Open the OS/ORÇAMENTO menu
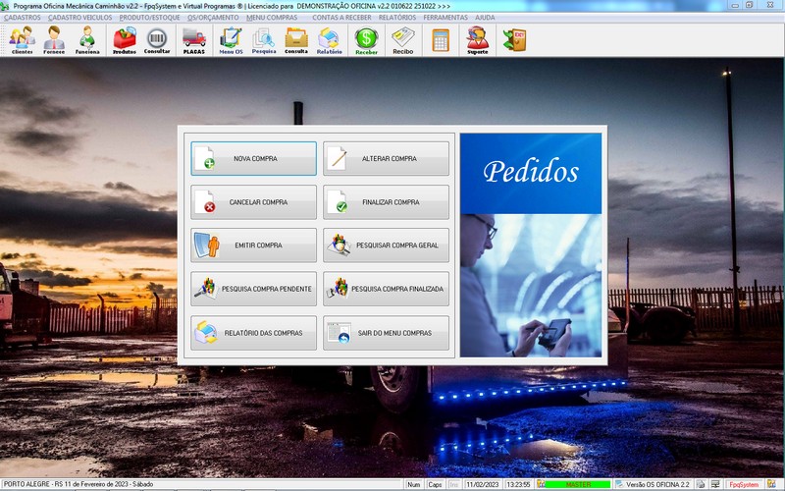This screenshot has width=785, height=491. tap(213, 18)
